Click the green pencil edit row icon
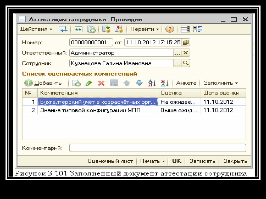The height and width of the screenshot is (199, 266). [89, 83]
